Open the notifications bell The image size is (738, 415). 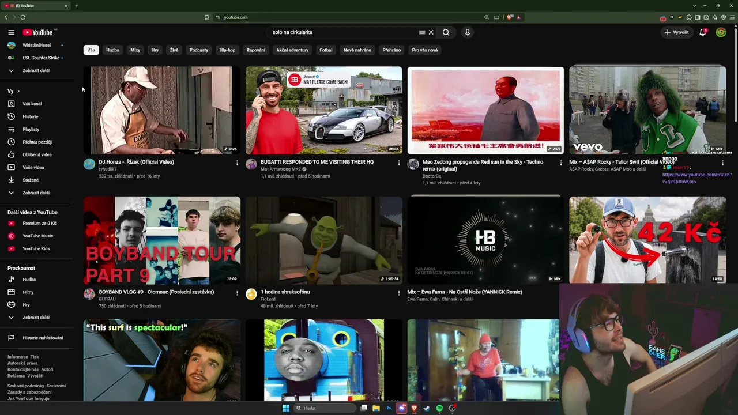click(x=703, y=32)
